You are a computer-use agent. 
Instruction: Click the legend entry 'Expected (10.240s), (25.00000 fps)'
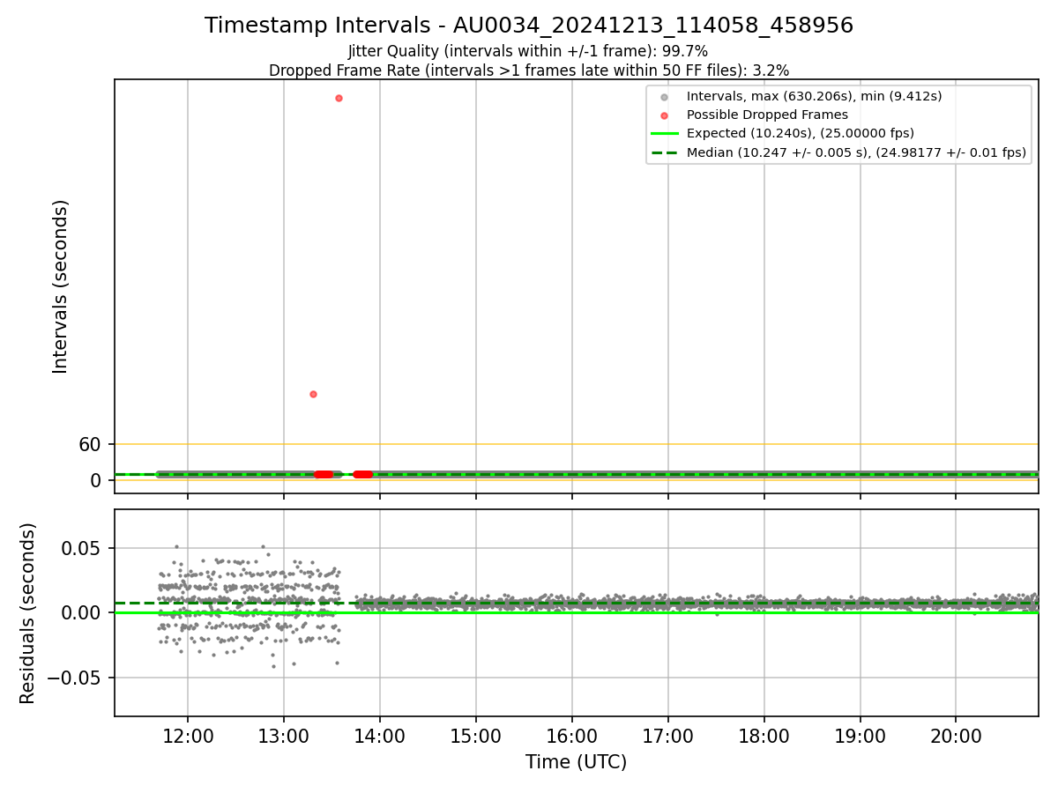tap(801, 134)
